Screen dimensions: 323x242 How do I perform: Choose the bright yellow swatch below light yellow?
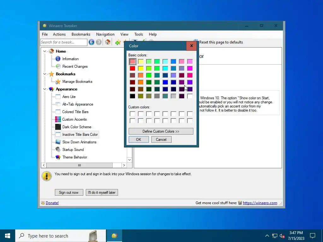pos(141,68)
